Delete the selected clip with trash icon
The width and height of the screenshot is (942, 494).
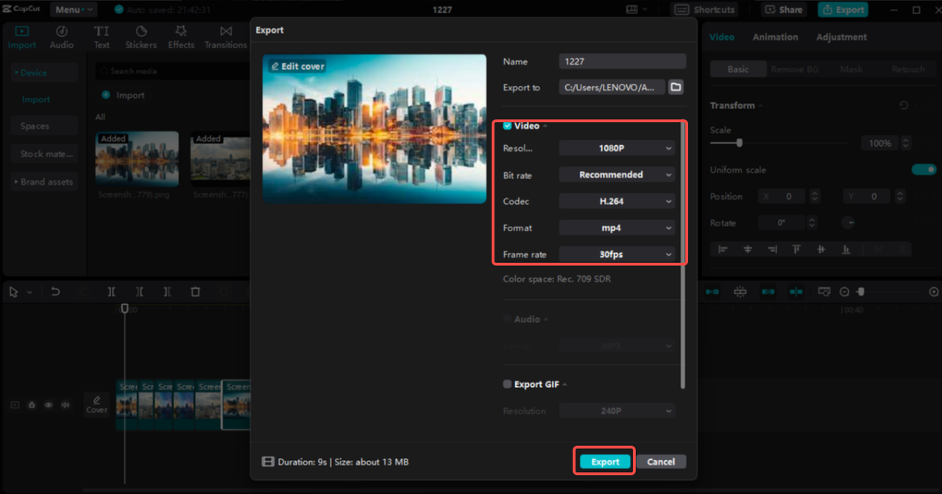(195, 292)
